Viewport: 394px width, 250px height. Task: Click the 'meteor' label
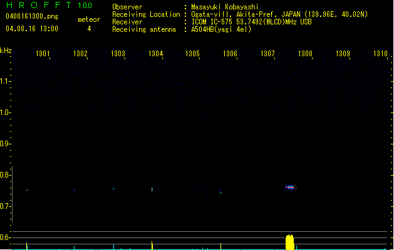(89, 19)
